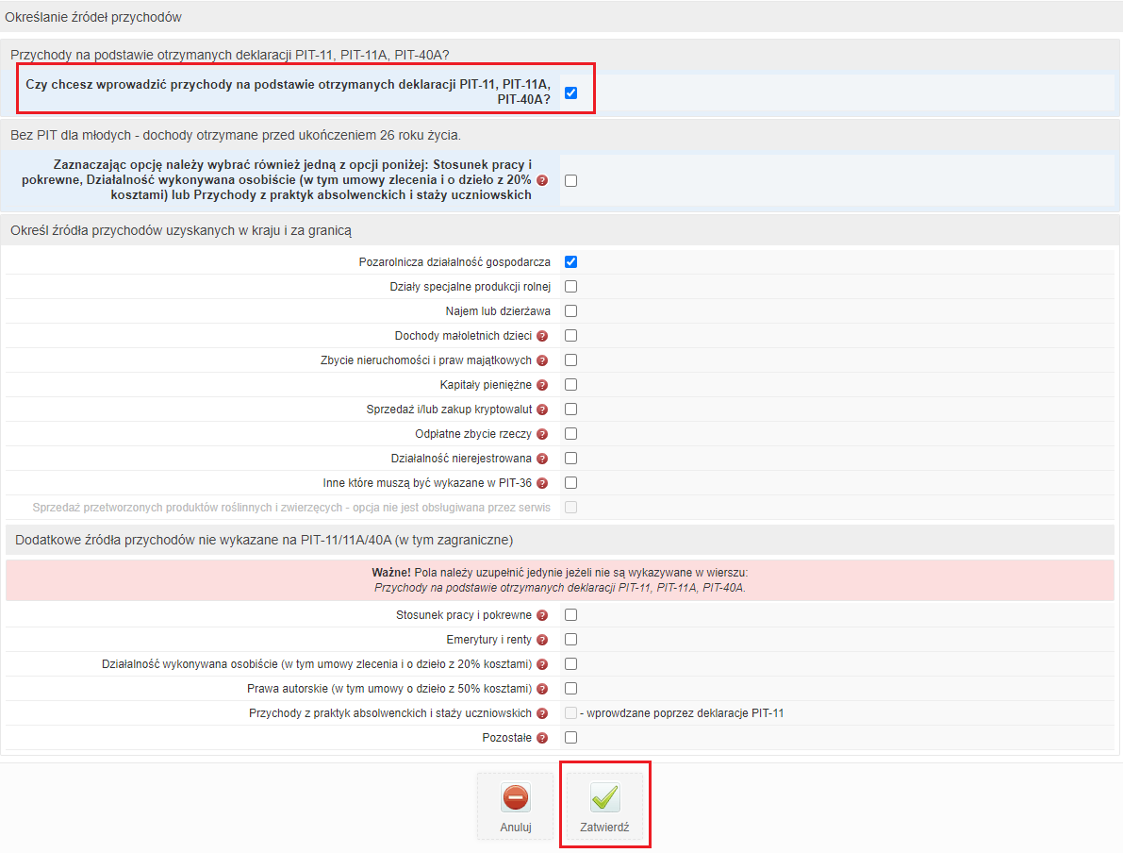
Task: Enable the Emerytury i renty checkbox
Action: [570, 640]
